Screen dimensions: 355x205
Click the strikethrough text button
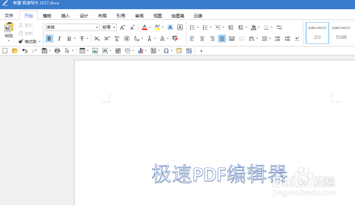pos(82,38)
